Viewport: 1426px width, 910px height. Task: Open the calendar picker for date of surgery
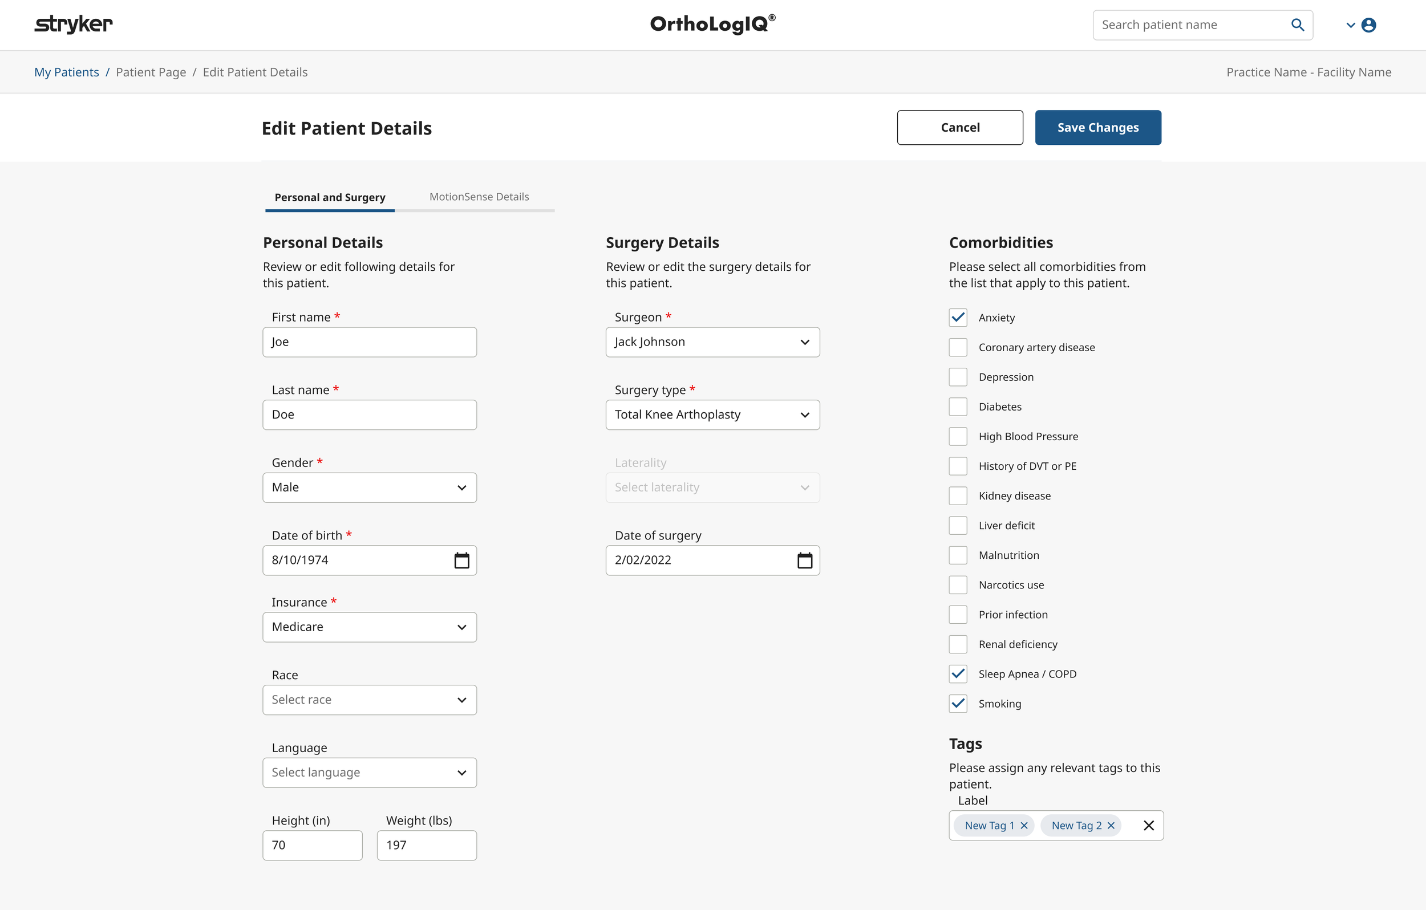pyautogui.click(x=805, y=559)
